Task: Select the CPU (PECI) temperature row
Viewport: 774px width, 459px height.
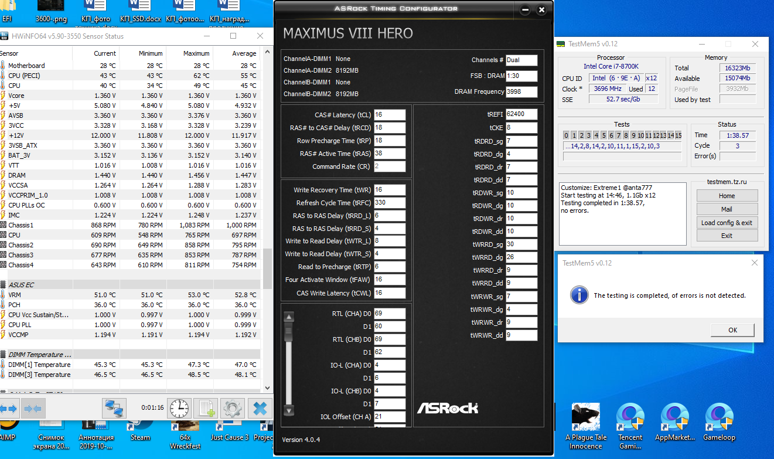Action: [130, 76]
